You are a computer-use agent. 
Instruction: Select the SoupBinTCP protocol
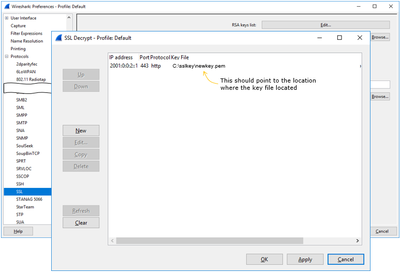28,153
